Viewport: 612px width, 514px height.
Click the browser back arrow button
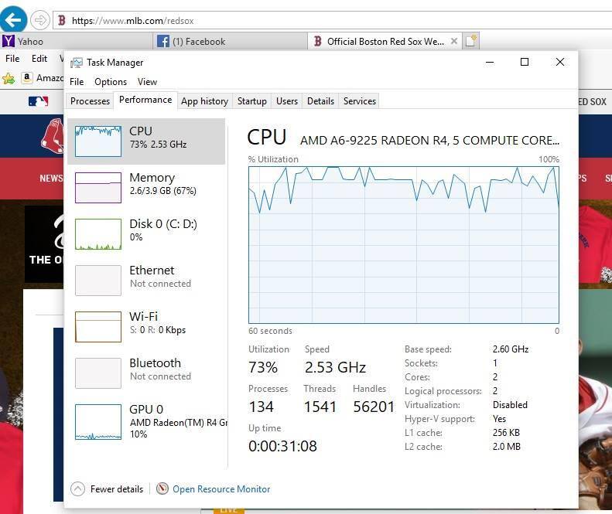(x=14, y=19)
